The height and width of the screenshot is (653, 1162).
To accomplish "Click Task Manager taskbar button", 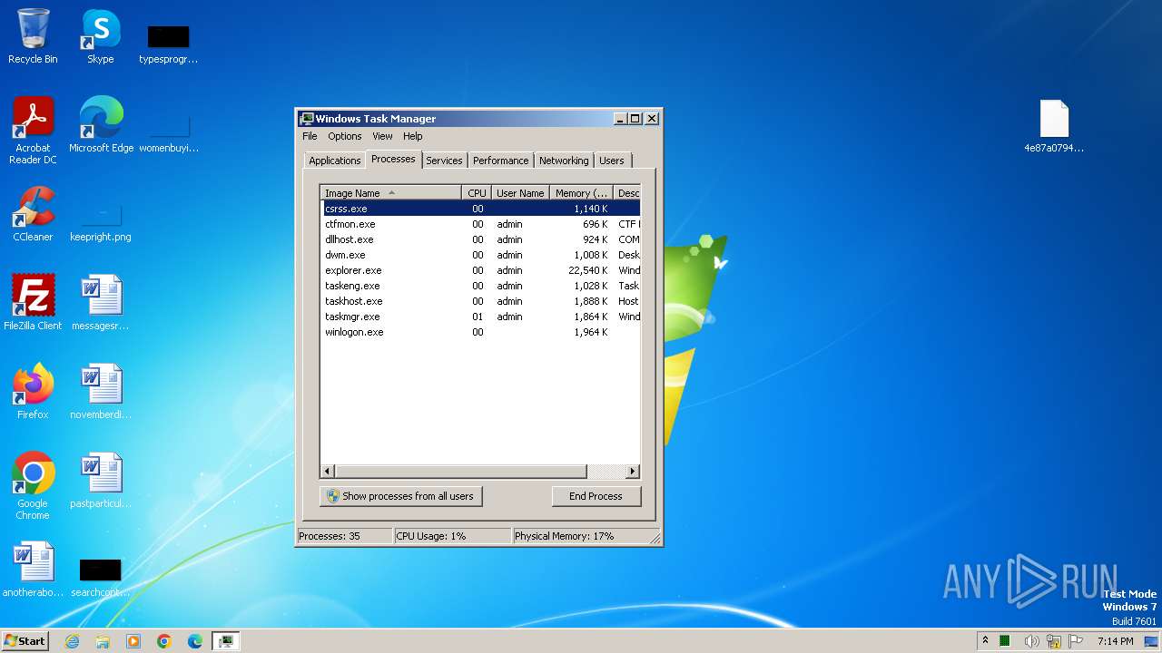I will coord(226,641).
